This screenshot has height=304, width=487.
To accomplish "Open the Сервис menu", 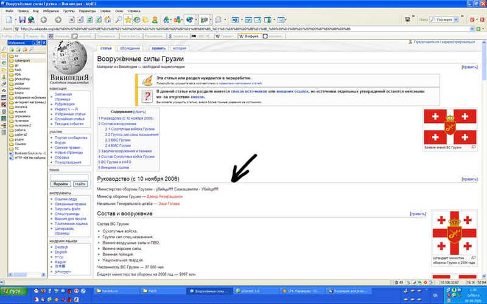I will [x=106, y=11].
